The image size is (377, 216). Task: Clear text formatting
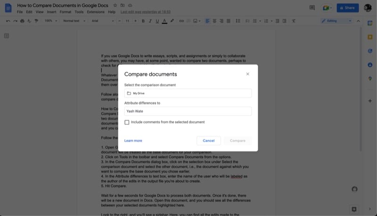[294, 21]
